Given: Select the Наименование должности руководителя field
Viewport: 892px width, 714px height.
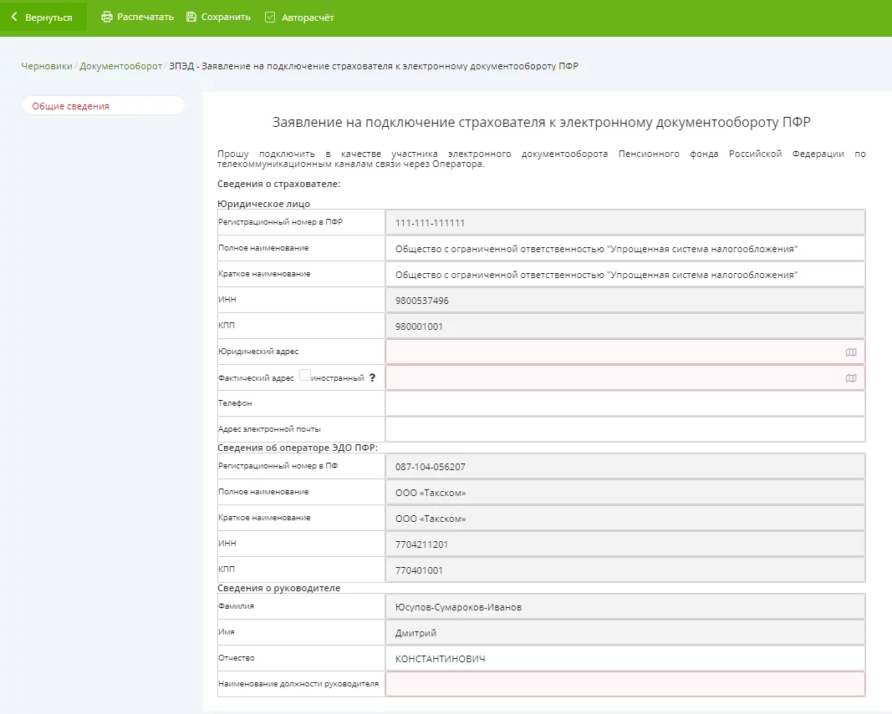Looking at the screenshot, I should (624, 684).
